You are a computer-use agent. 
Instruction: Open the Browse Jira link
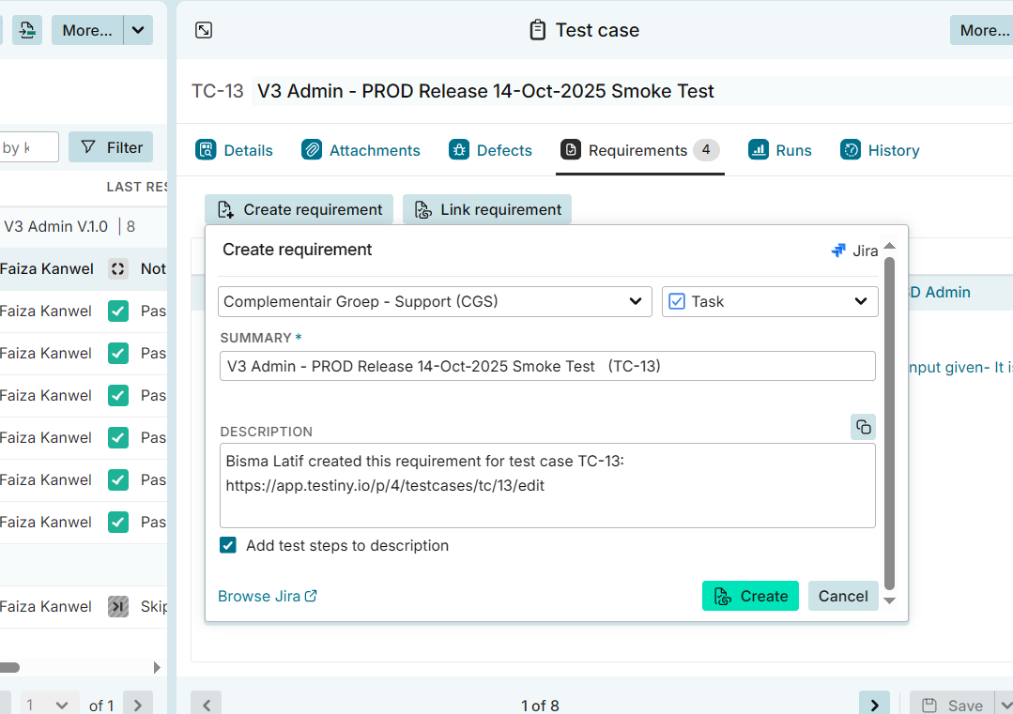click(x=268, y=596)
